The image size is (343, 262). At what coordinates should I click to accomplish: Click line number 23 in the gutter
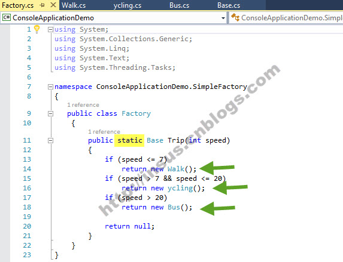click(27, 255)
